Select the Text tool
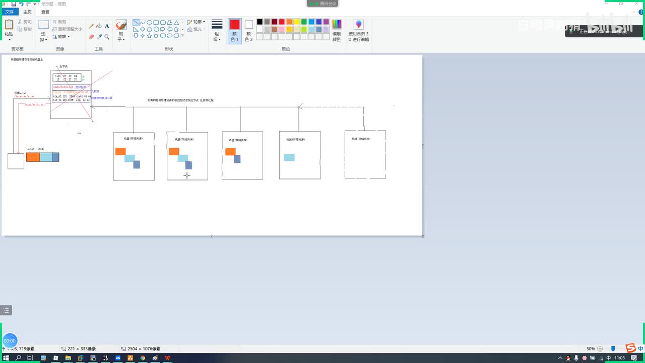The image size is (645, 363). pyautogui.click(x=107, y=26)
